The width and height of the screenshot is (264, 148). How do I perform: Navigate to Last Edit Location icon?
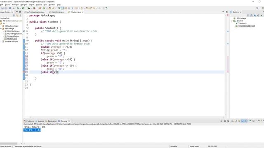87,8
